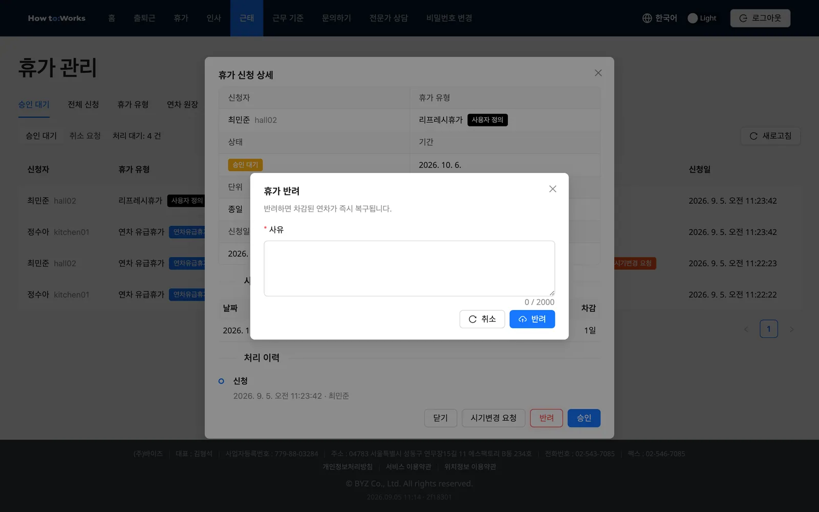Click the 0 / 2000 character counter

pyautogui.click(x=539, y=302)
